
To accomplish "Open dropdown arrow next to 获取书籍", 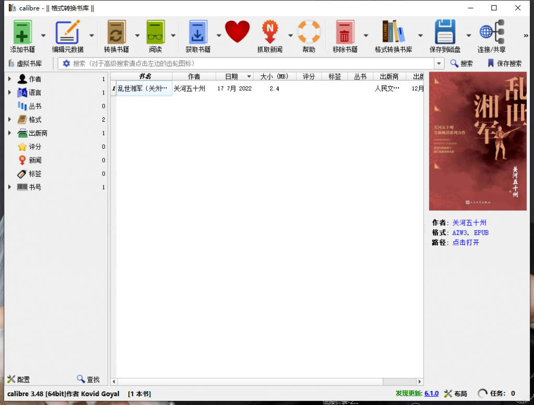I will click(x=219, y=35).
